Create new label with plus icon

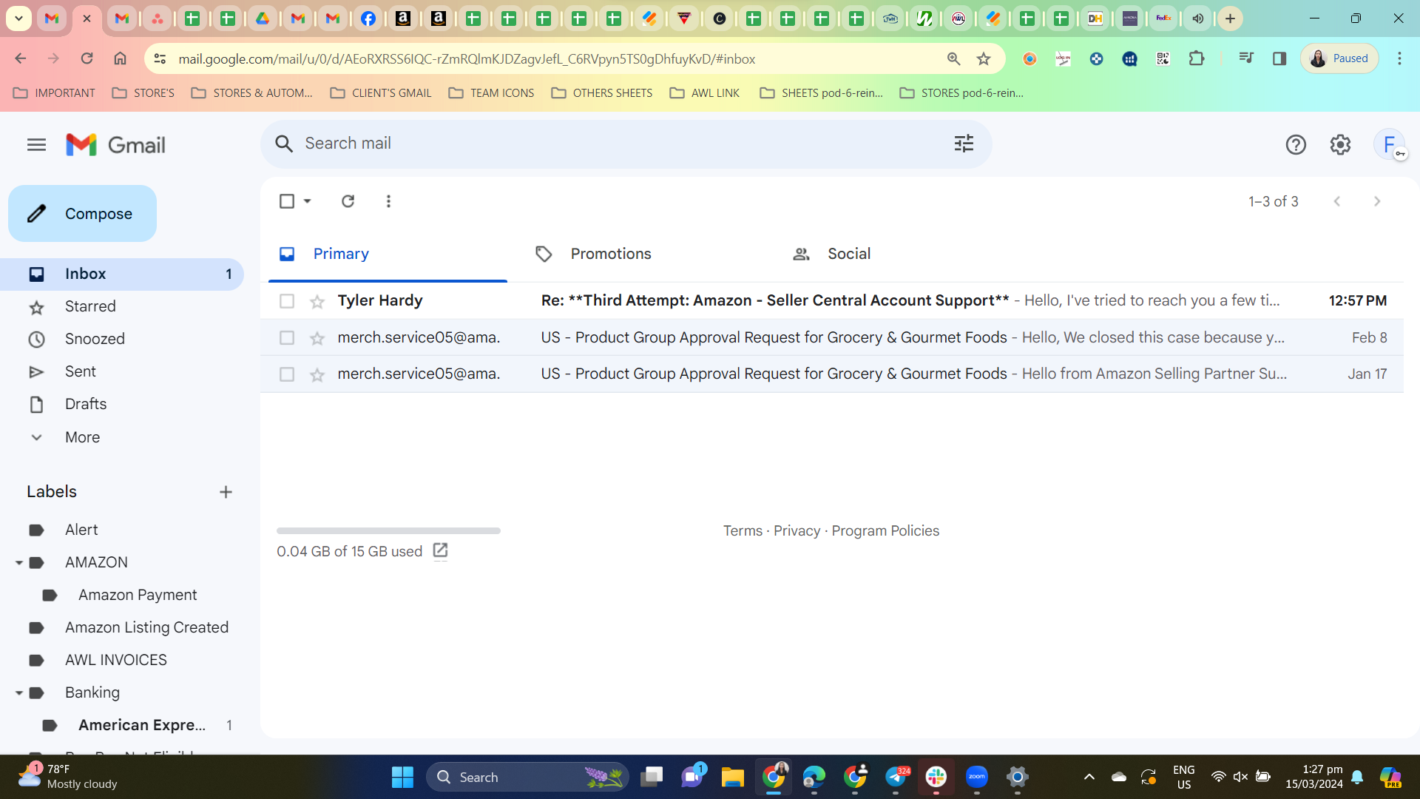tap(226, 492)
